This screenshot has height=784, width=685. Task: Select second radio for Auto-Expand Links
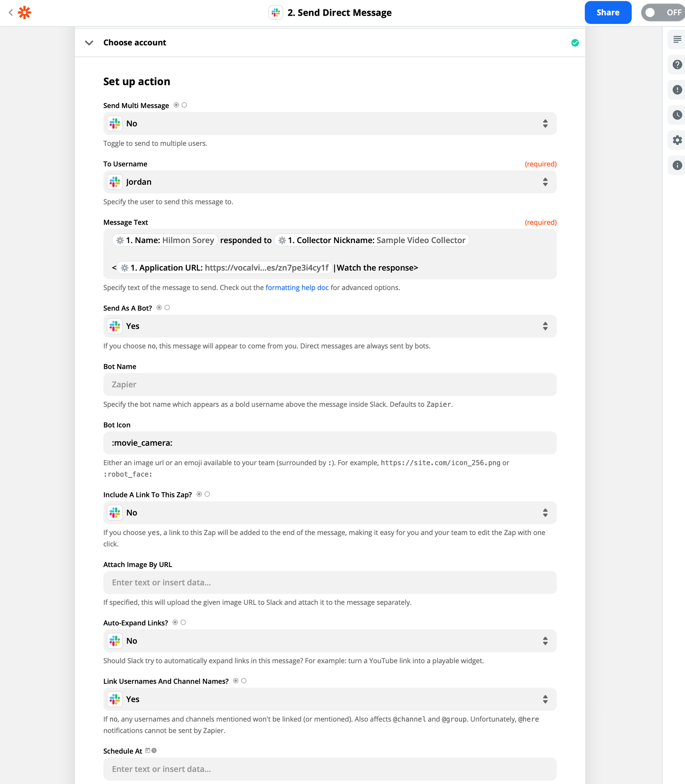coord(183,623)
